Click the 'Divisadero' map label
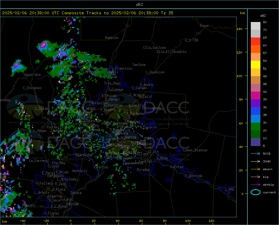 tap(151, 108)
